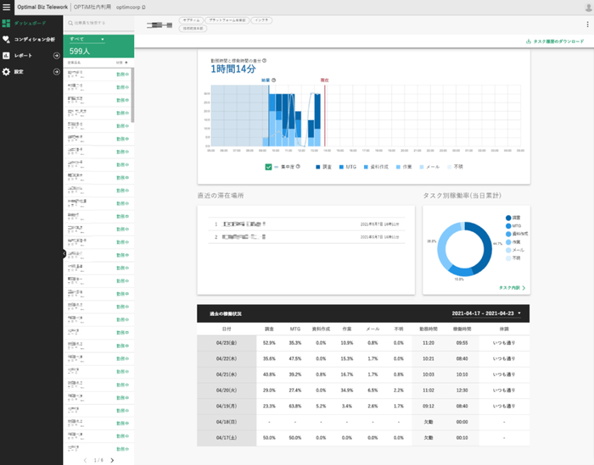Open the 2021-04-17 - 2021-04-23 date range dropdown

click(x=489, y=313)
